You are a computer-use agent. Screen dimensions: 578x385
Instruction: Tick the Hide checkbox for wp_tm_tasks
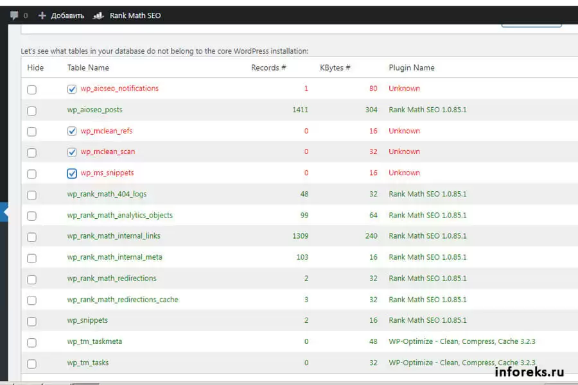(32, 364)
